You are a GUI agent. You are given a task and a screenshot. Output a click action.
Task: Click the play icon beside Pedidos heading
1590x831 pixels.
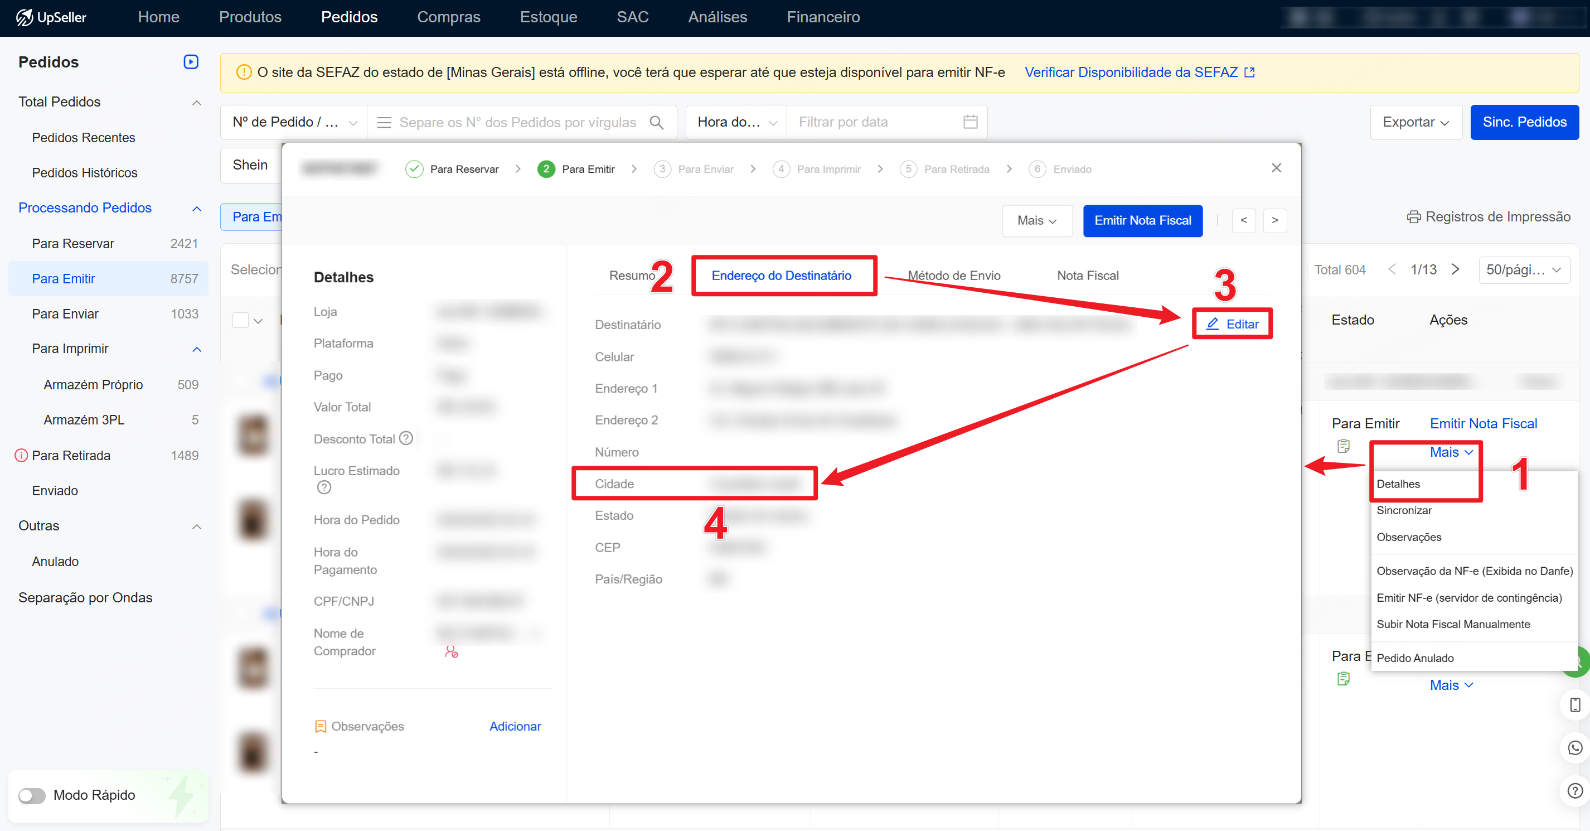pyautogui.click(x=191, y=62)
